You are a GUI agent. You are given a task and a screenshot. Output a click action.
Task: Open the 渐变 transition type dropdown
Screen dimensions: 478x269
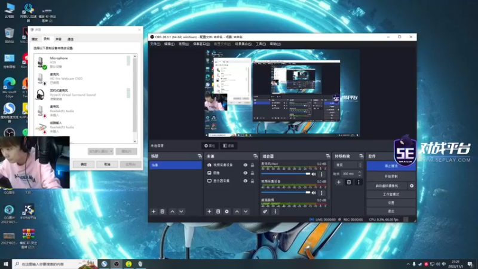348,165
